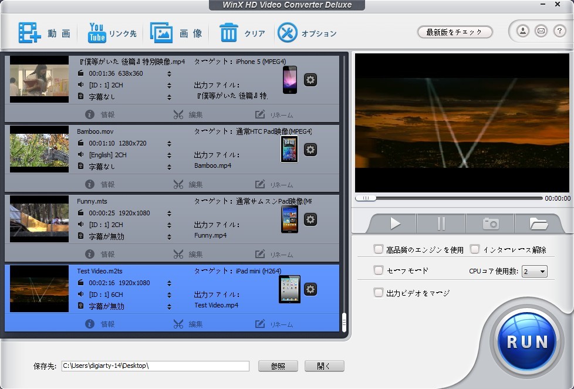Open Edit (編集) for Test Video.m2ts

(x=188, y=324)
